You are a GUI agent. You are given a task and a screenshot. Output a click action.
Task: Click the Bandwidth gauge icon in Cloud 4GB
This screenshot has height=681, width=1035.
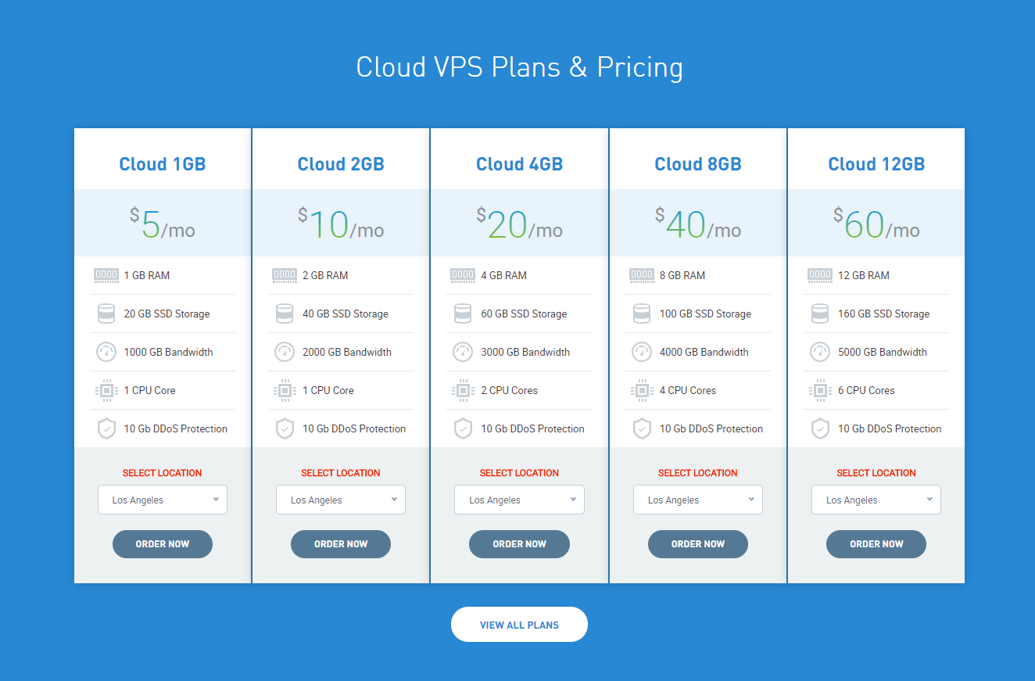click(463, 351)
